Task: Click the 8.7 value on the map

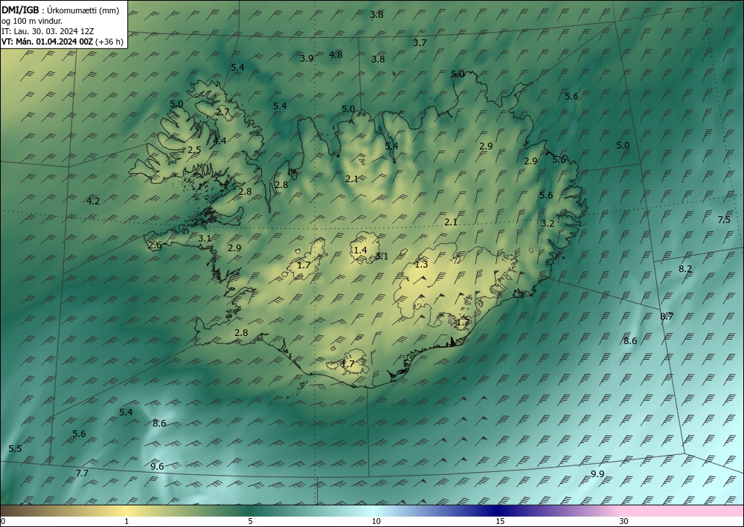Action: [667, 317]
